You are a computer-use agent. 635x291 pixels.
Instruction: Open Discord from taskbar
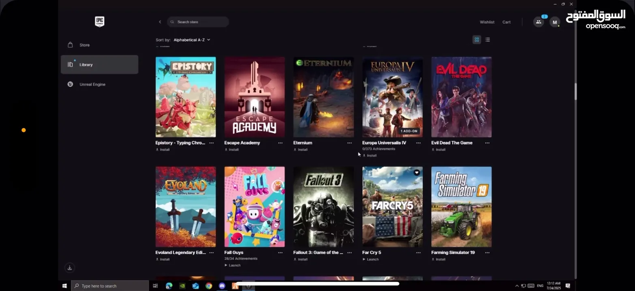[222, 286]
